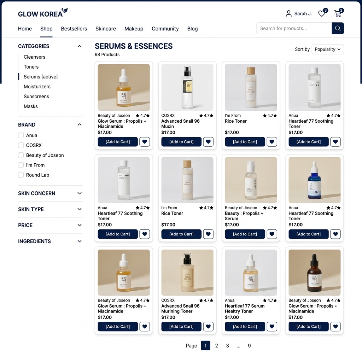Jump to page 9 of results

(x=249, y=346)
